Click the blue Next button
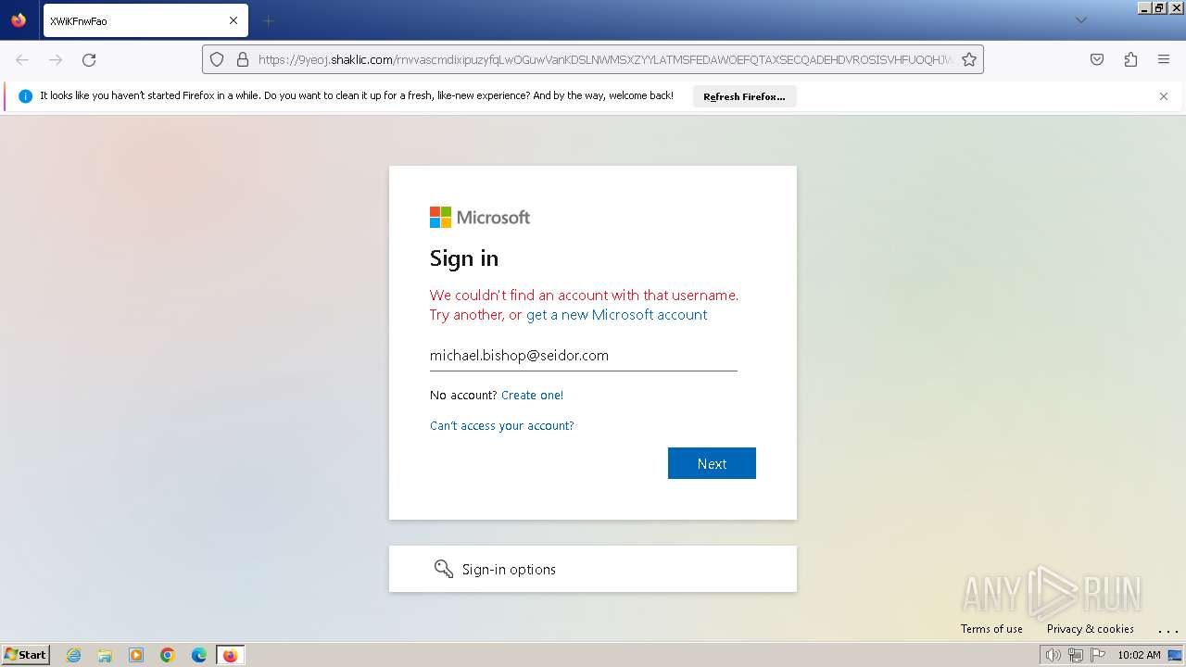 coord(712,463)
